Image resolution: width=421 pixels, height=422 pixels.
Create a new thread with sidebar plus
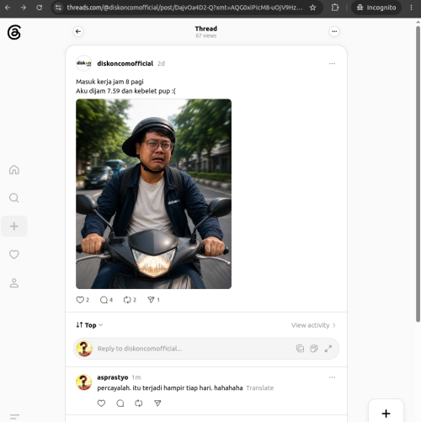14,227
